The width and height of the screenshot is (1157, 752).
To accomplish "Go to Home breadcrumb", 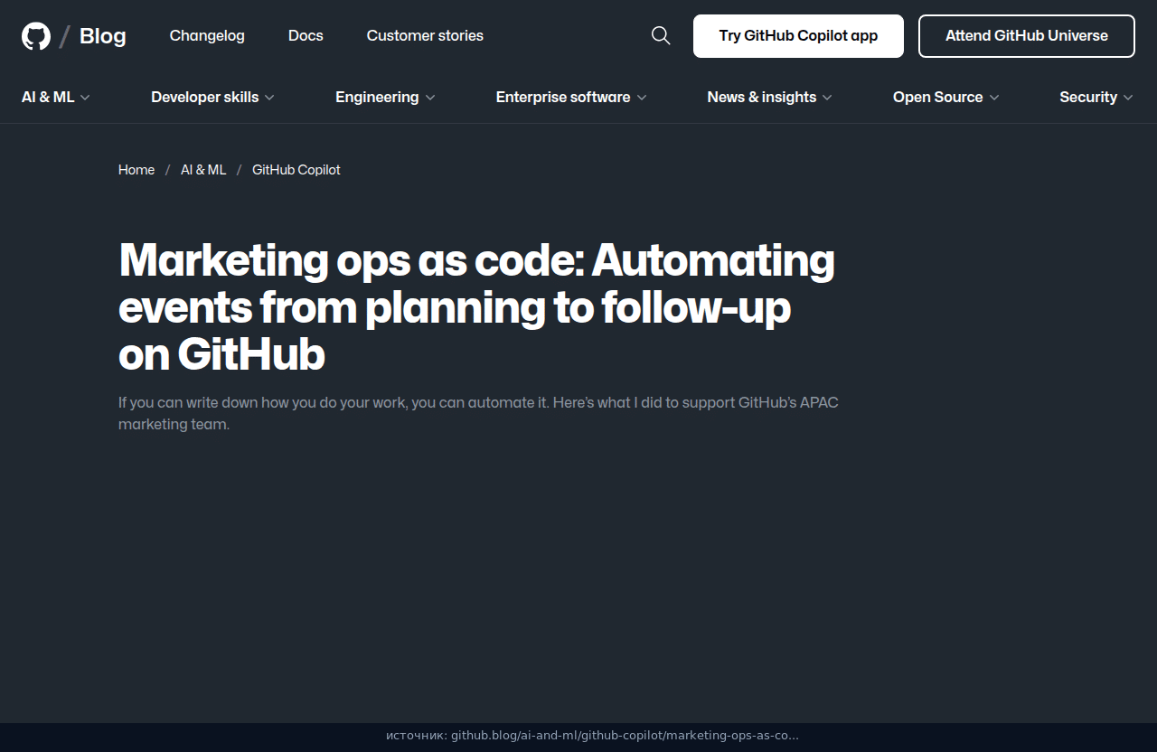I will 136,170.
